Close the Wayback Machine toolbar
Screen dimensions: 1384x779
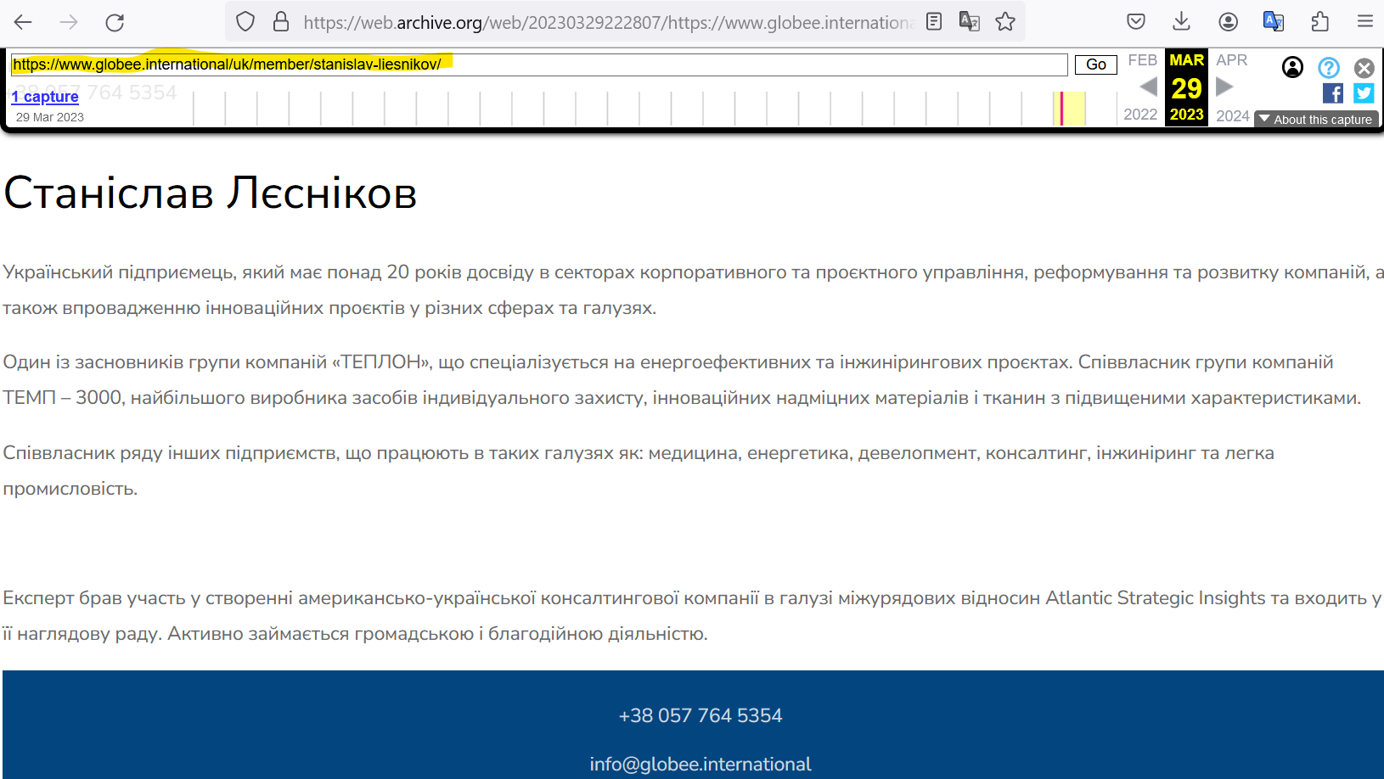click(x=1364, y=68)
